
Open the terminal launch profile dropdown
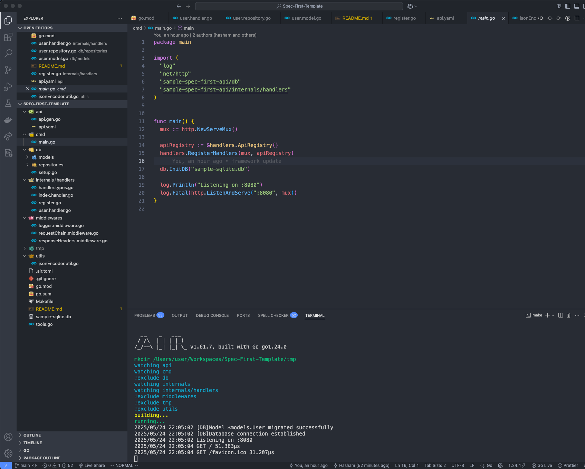553,315
